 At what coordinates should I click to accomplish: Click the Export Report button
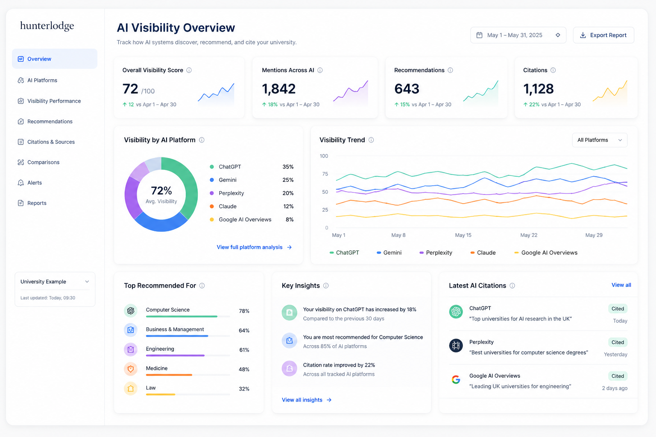click(603, 35)
